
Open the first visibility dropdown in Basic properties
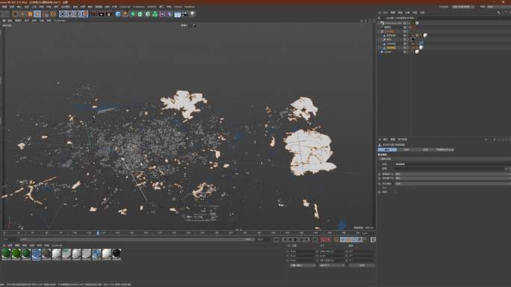click(453, 174)
